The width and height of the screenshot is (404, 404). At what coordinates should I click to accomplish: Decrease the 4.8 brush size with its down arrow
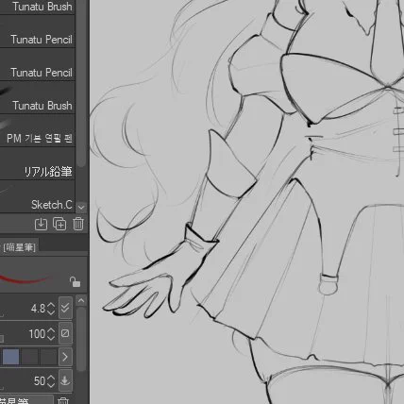pos(51,311)
